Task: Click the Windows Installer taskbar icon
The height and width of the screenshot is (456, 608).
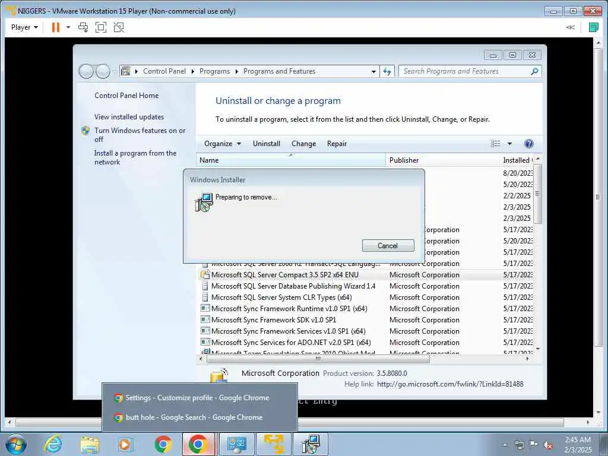Action: (x=310, y=444)
